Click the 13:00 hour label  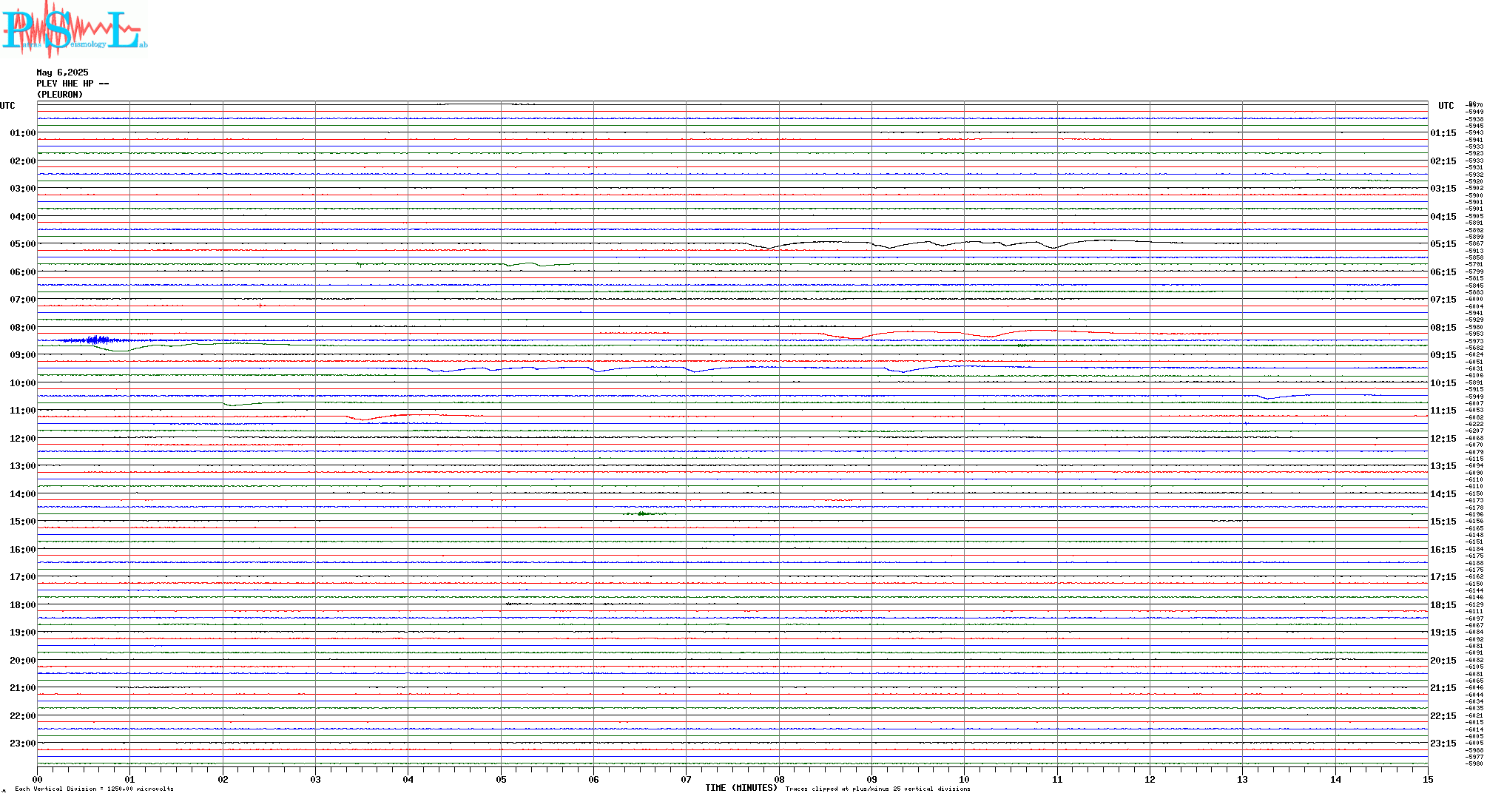pyautogui.click(x=23, y=466)
